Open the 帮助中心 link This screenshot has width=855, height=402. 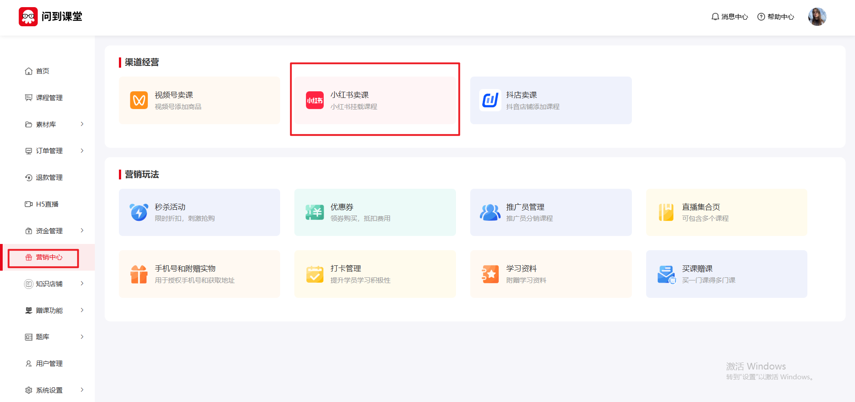pos(781,17)
